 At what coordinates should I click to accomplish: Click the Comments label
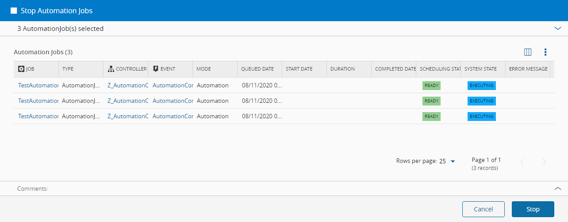click(x=33, y=188)
